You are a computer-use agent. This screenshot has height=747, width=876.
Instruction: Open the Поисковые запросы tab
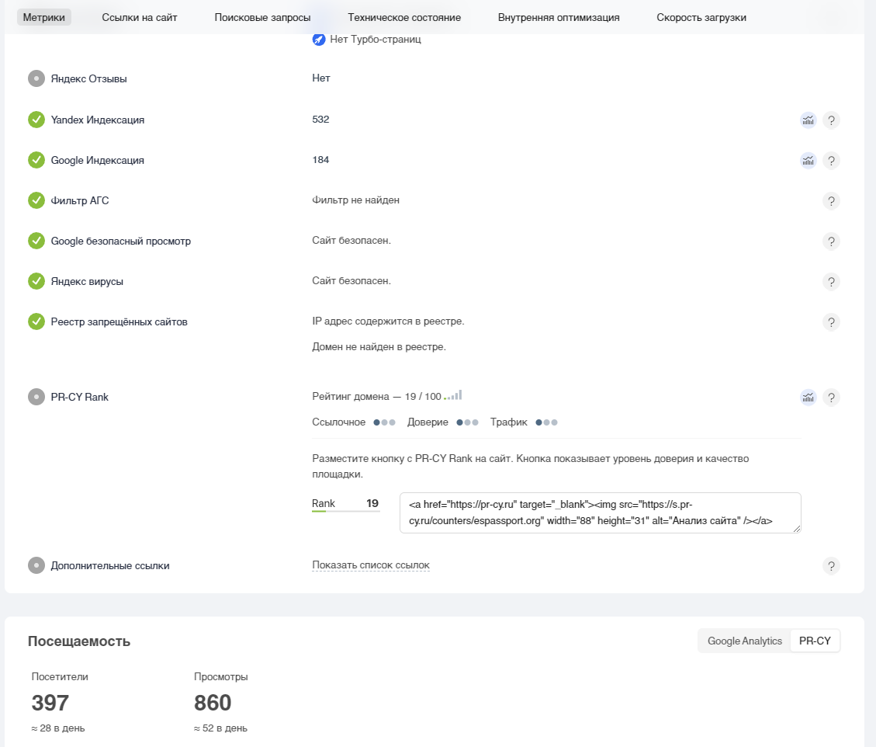click(x=262, y=17)
